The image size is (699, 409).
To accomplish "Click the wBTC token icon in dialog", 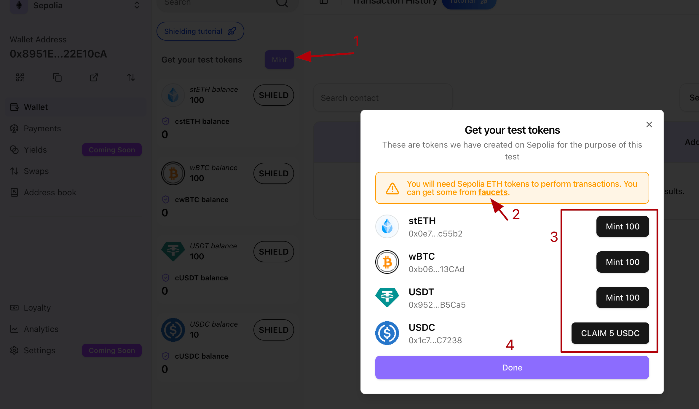I will tap(387, 262).
